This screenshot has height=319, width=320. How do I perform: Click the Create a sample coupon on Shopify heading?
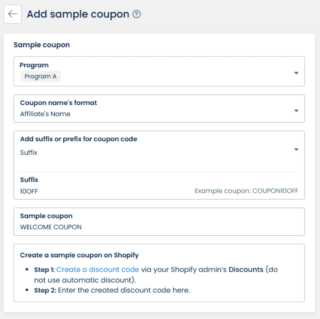click(79, 255)
